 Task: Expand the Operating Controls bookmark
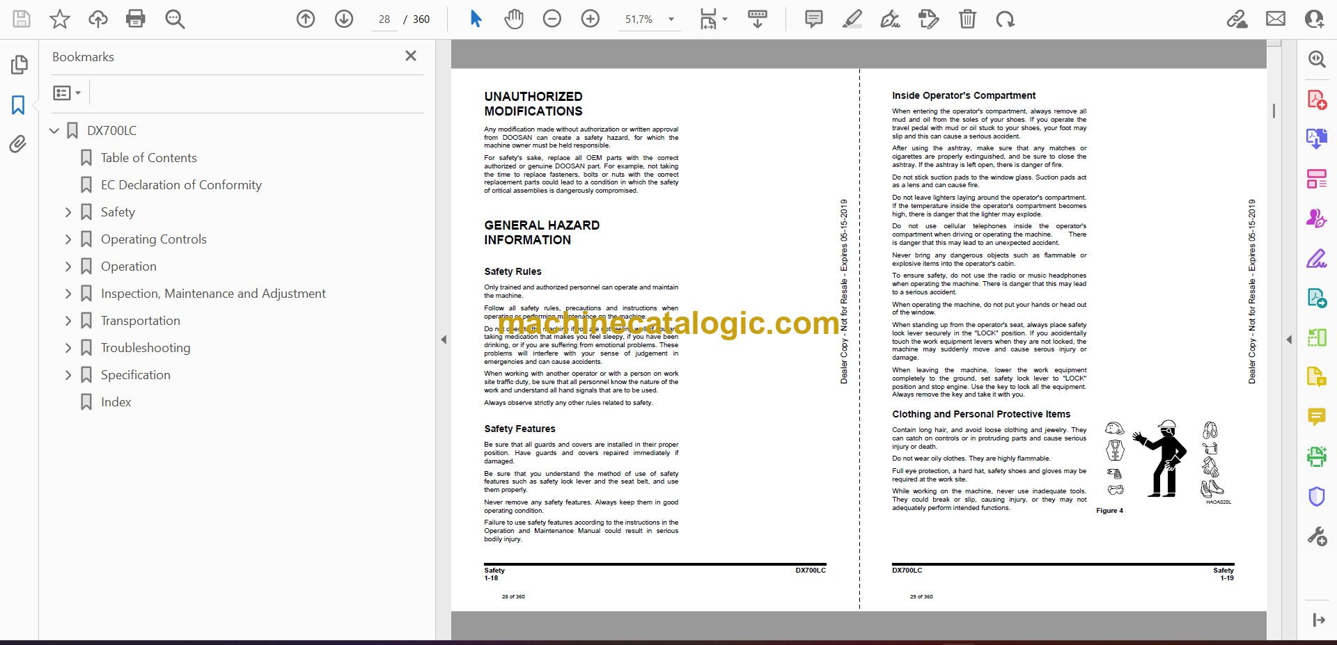68,239
